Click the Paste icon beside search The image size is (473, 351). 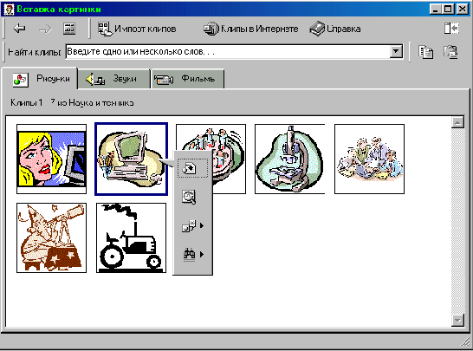(450, 52)
